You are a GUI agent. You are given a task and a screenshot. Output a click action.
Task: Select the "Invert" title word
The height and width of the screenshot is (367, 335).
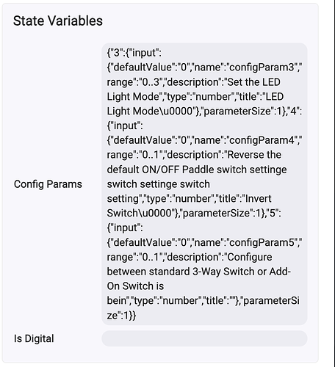259,199
